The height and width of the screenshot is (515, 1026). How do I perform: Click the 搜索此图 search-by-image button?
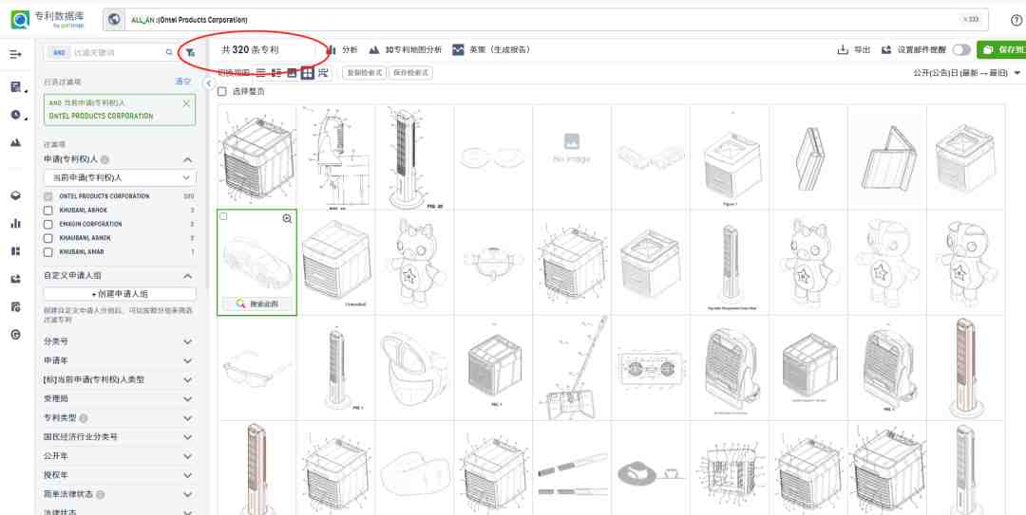click(256, 303)
